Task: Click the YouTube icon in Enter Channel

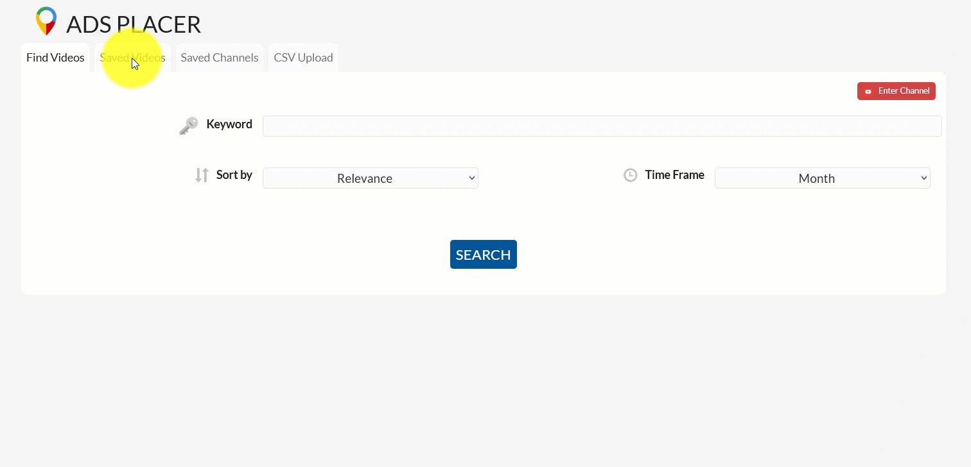Action: click(x=868, y=91)
